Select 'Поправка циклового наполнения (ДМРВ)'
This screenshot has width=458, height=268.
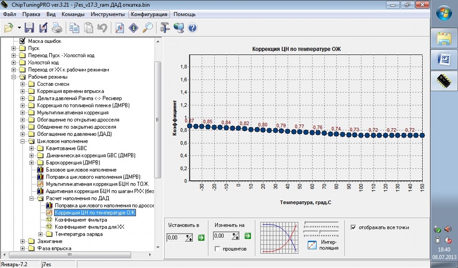point(93,177)
